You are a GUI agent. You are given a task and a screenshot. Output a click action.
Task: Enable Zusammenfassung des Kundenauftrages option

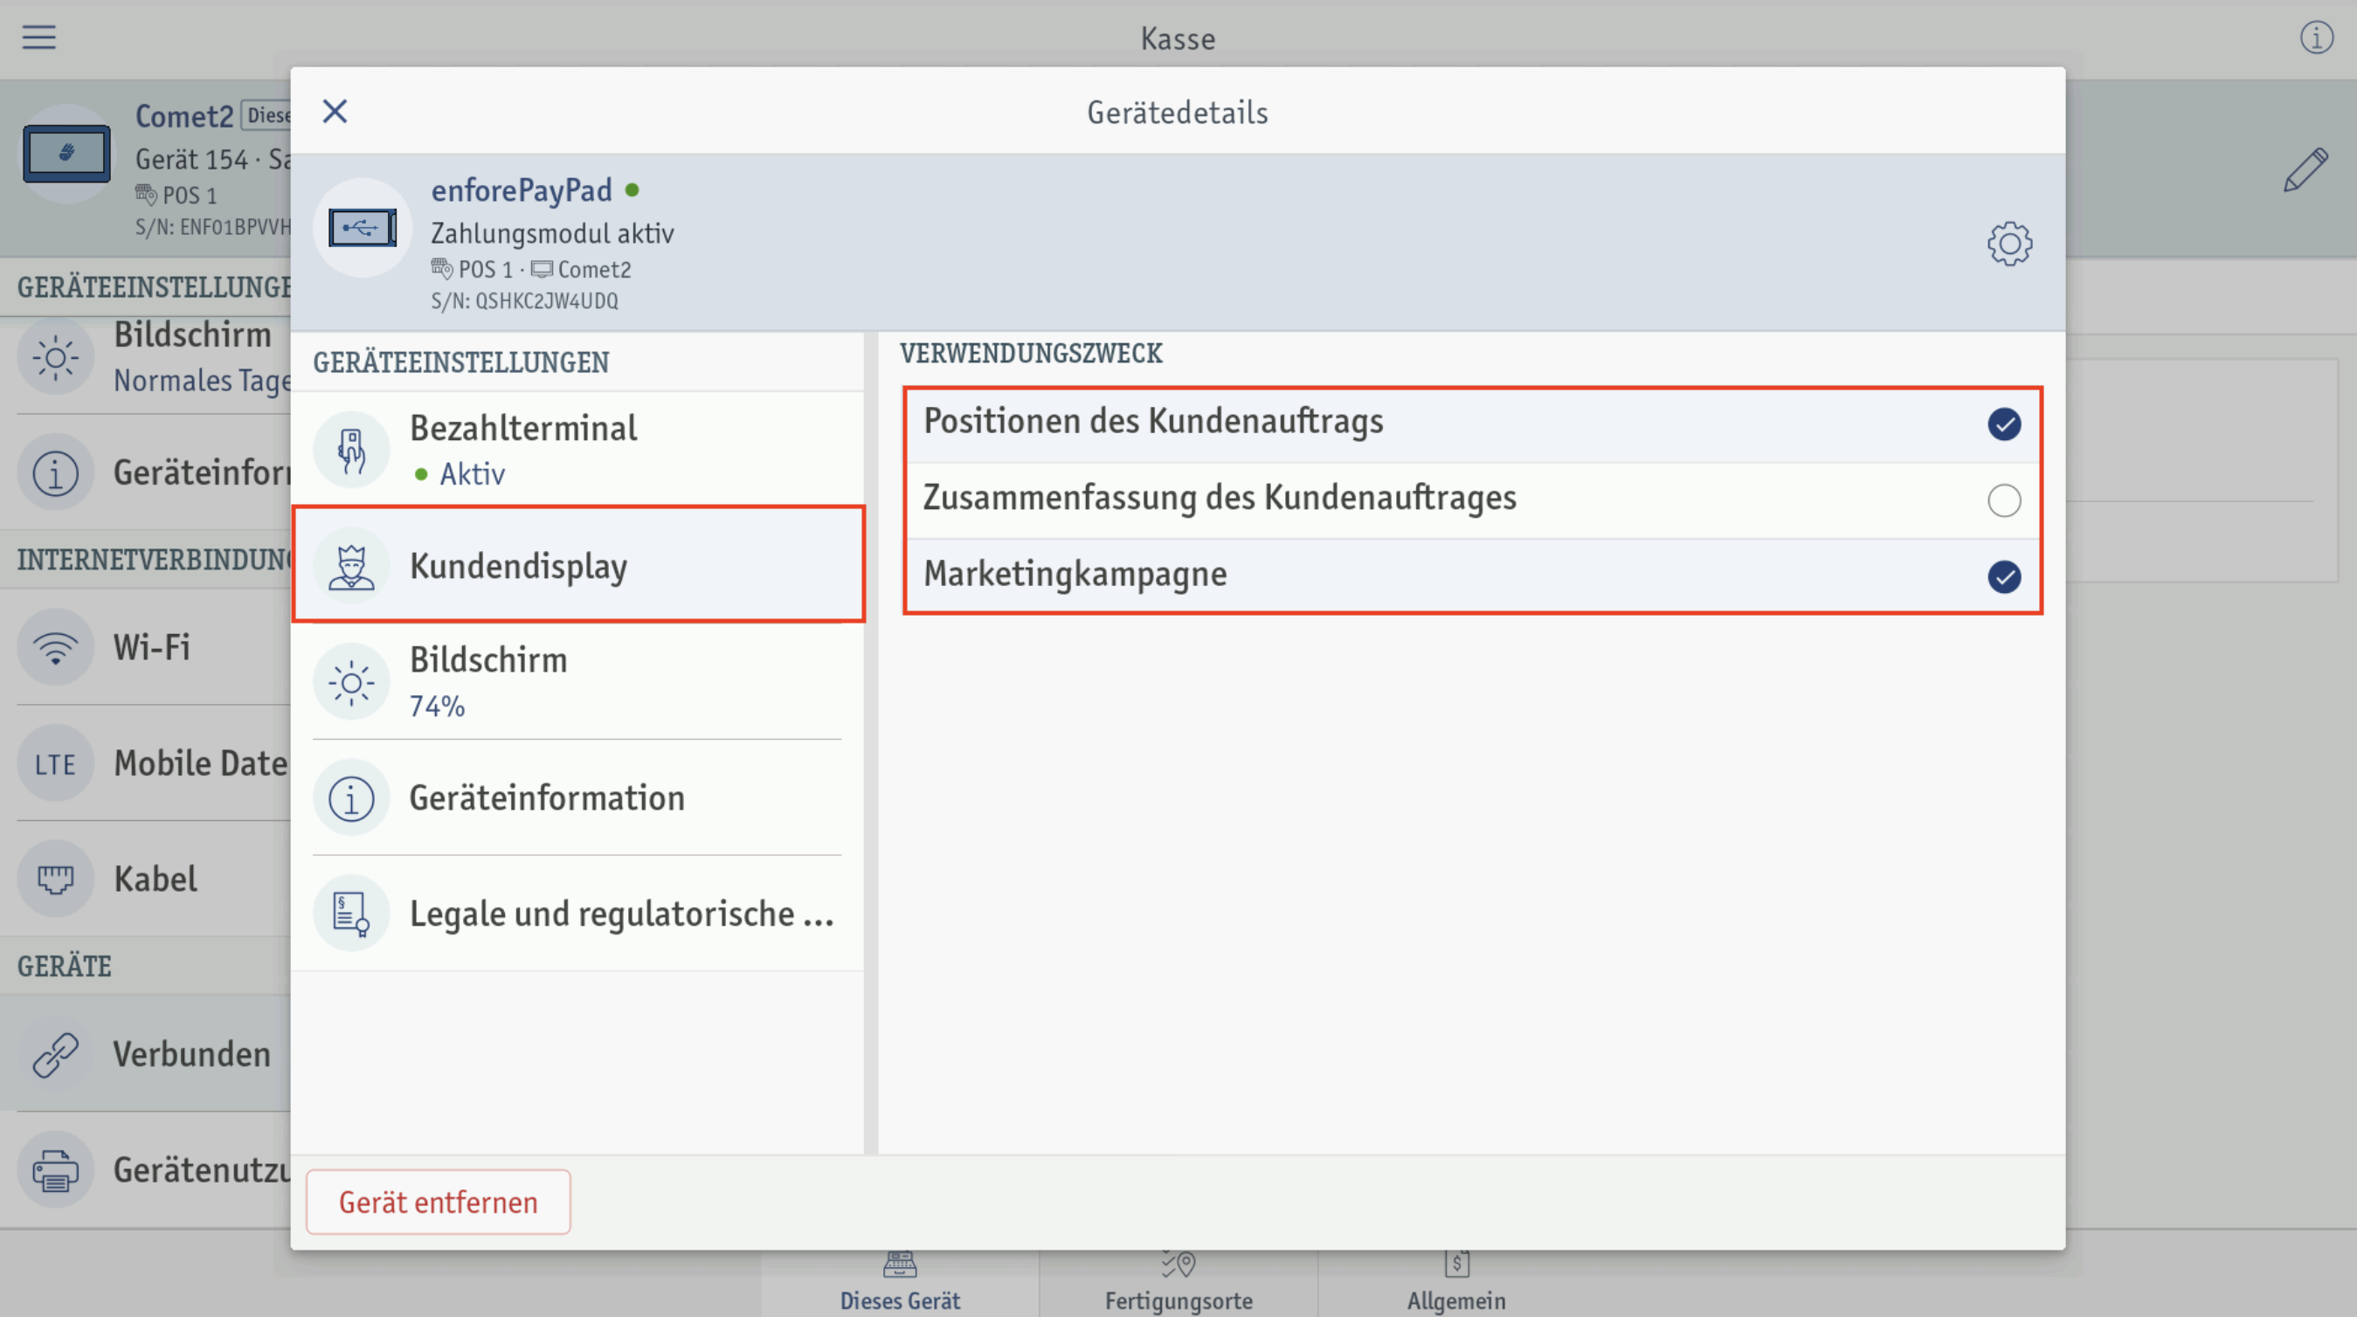point(2004,500)
